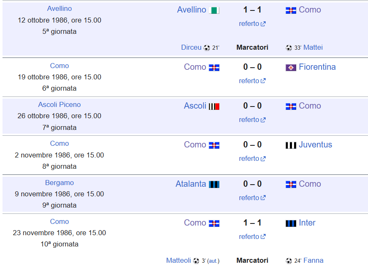Click the Ascoli striped flag icon
368x269 pixels.
pyautogui.click(x=214, y=107)
